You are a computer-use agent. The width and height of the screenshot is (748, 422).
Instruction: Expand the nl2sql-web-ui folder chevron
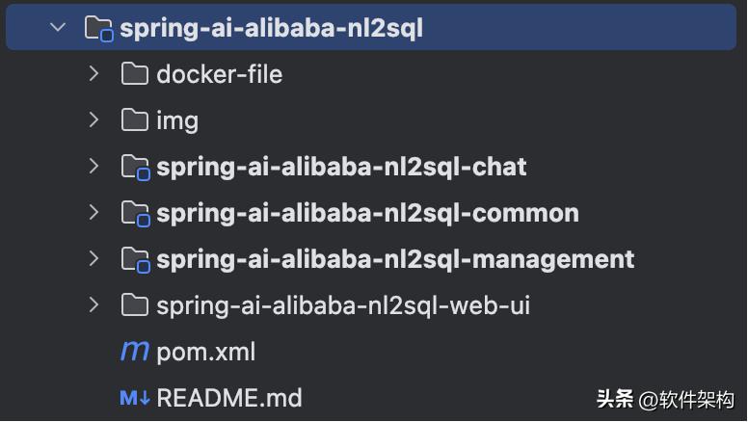[x=93, y=305]
